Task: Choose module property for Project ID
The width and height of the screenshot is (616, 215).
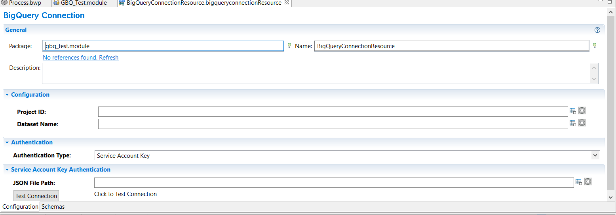Action: coord(573,111)
